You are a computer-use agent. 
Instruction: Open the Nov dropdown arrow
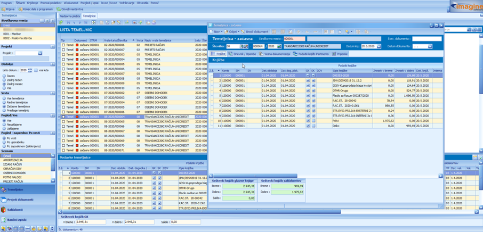pos(221,31)
